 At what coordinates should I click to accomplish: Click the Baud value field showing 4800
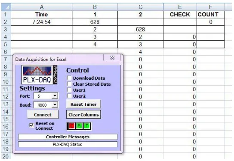(x=43, y=105)
